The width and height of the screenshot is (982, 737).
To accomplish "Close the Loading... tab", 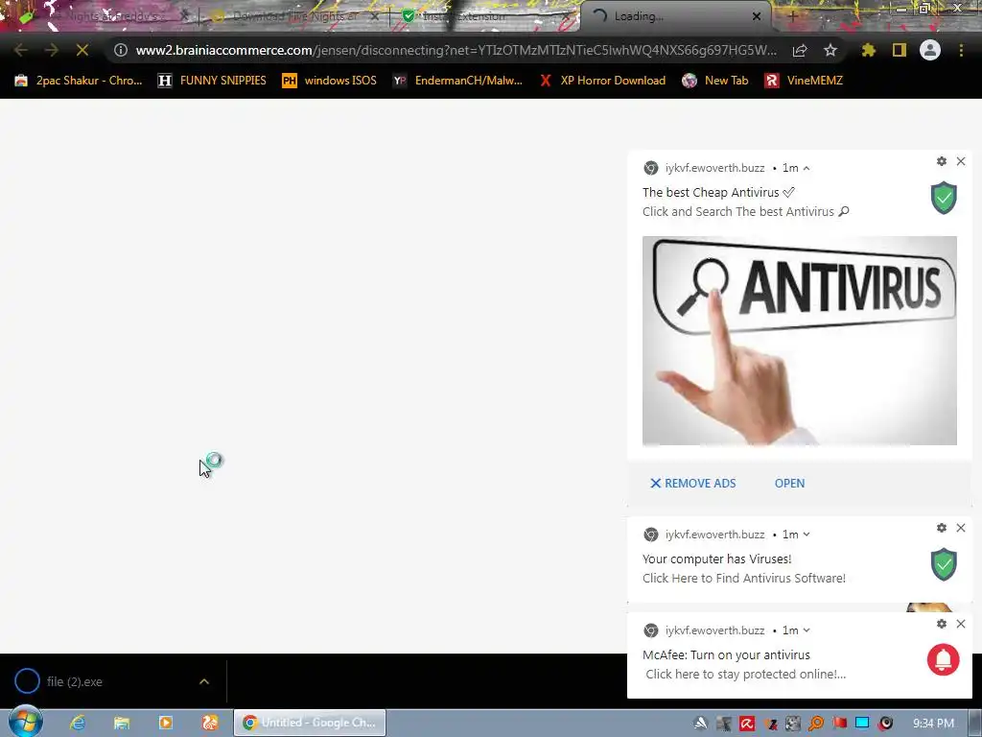I will [757, 16].
